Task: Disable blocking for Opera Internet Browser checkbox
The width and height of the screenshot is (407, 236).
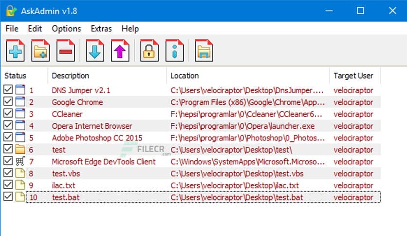Action: 8,125
